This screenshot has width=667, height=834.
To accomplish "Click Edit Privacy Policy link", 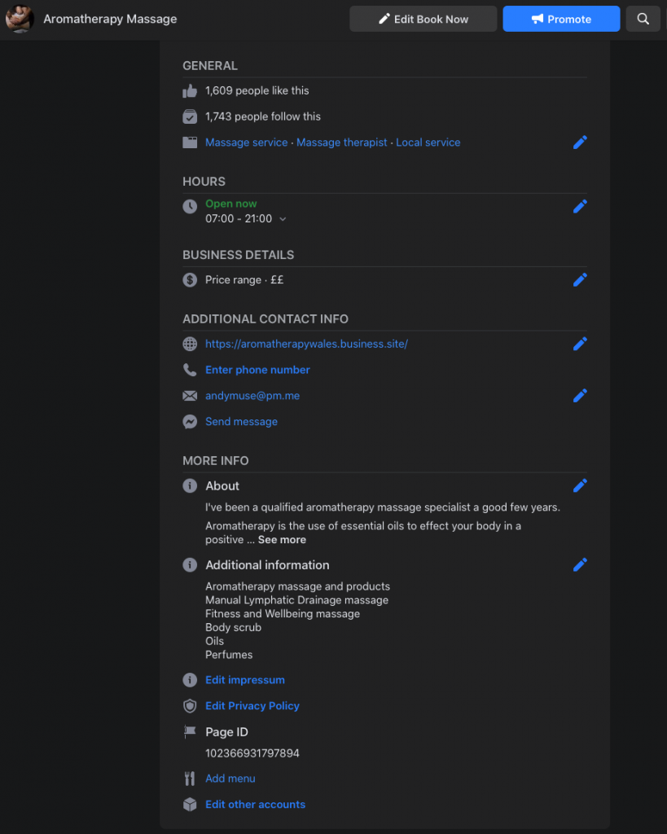I will tap(252, 706).
